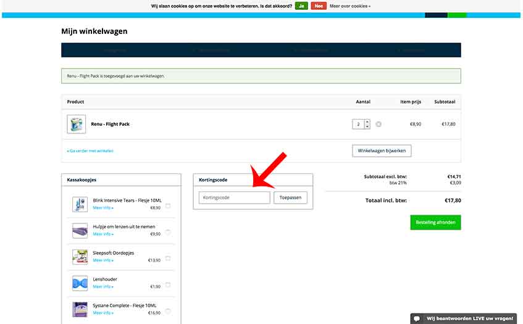Viewport: 523px width, 324px height.
Task: Click the Lenshouder product image
Action: (80, 283)
